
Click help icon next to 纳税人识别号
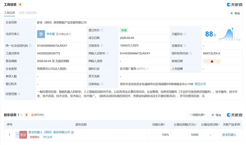tap(107, 53)
